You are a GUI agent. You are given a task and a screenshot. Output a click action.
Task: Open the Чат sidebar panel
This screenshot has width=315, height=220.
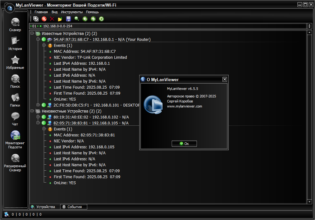pos(15,119)
